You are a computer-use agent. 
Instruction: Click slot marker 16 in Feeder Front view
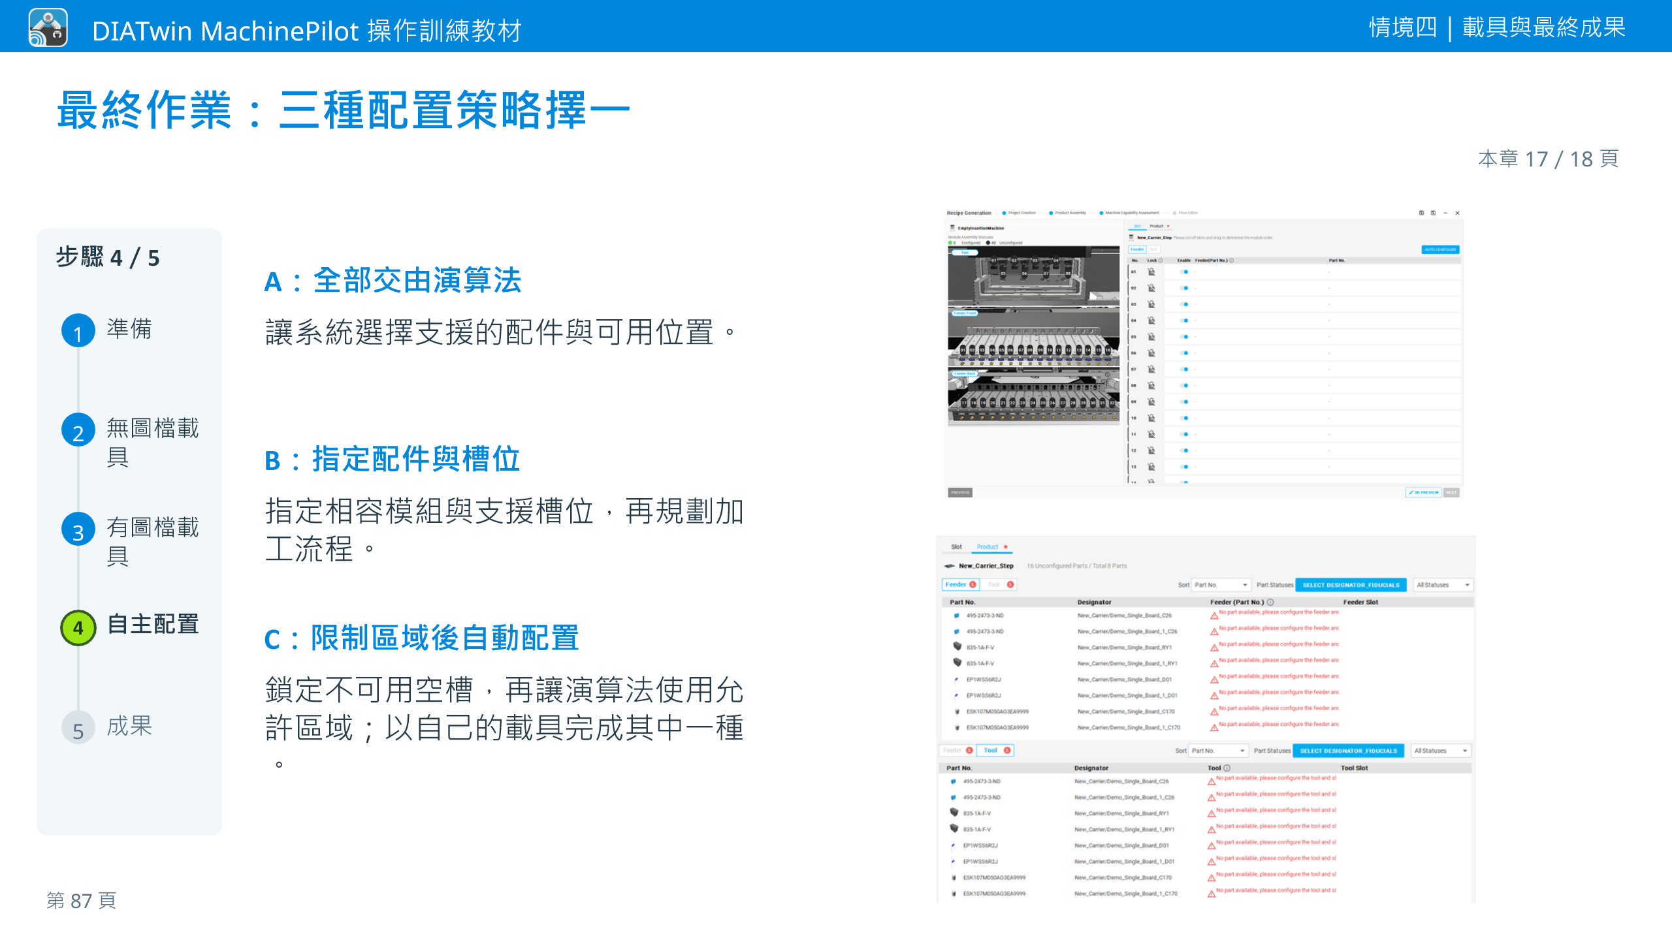pyautogui.click(x=1108, y=351)
